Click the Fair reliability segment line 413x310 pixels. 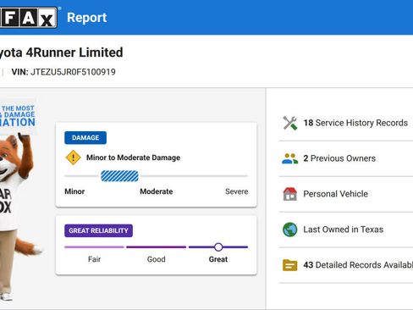click(x=94, y=247)
